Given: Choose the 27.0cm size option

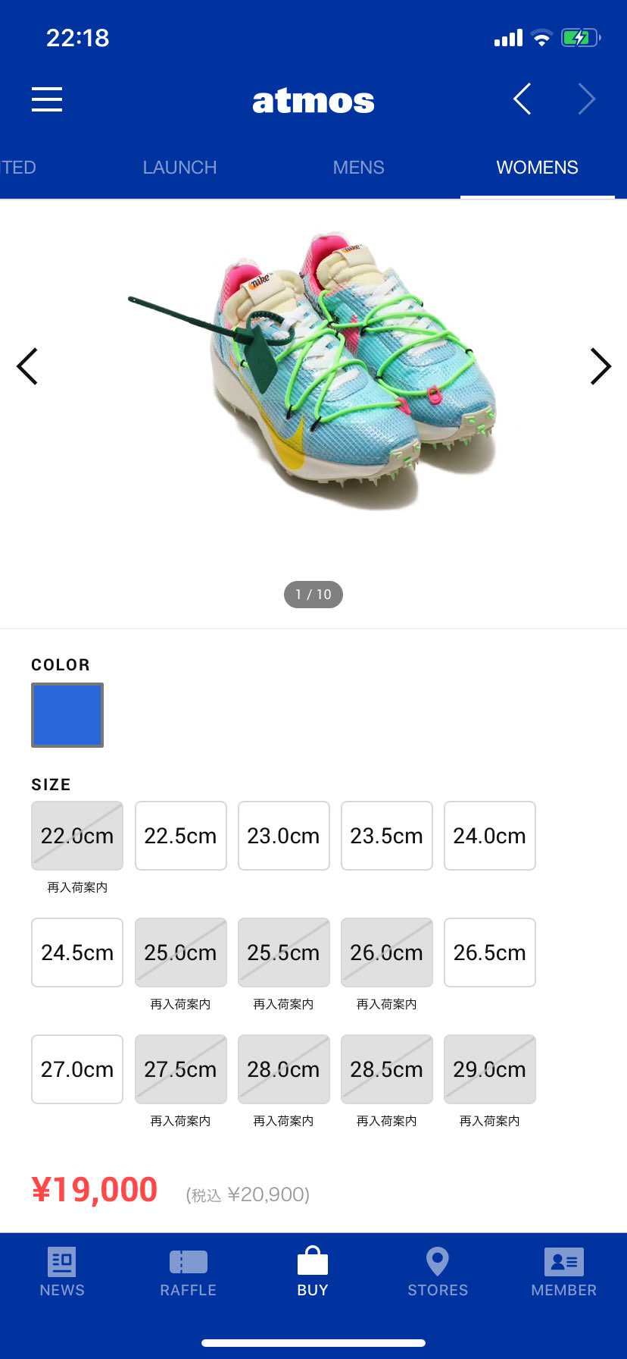Looking at the screenshot, I should point(77,1069).
